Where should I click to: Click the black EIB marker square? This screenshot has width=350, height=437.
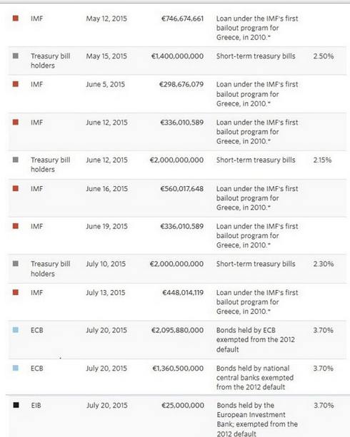point(16,405)
